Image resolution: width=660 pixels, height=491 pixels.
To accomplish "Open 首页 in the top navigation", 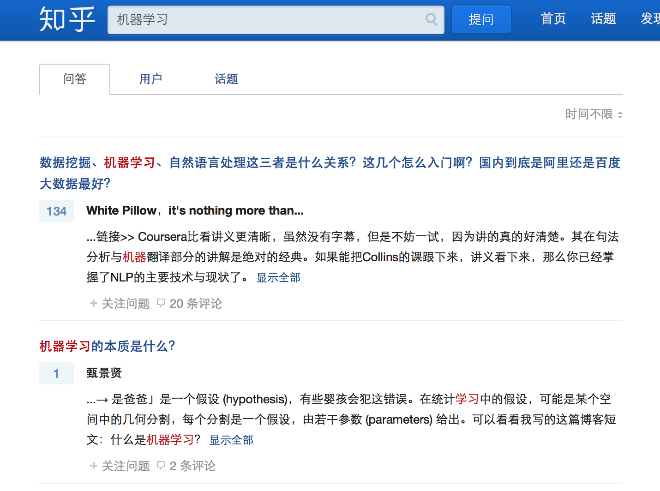I will (x=553, y=19).
